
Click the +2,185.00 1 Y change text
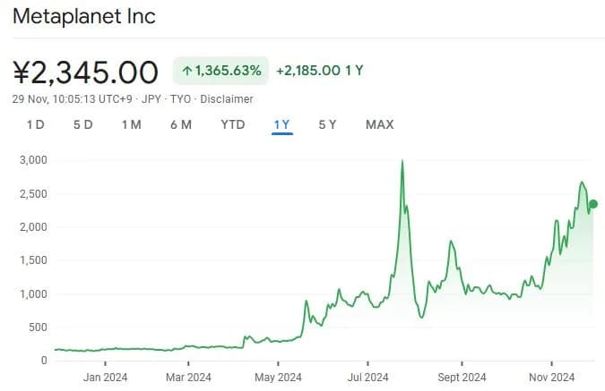point(319,70)
